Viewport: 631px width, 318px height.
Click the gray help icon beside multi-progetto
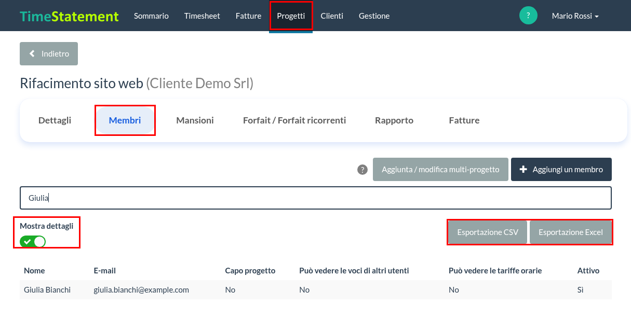click(x=363, y=170)
